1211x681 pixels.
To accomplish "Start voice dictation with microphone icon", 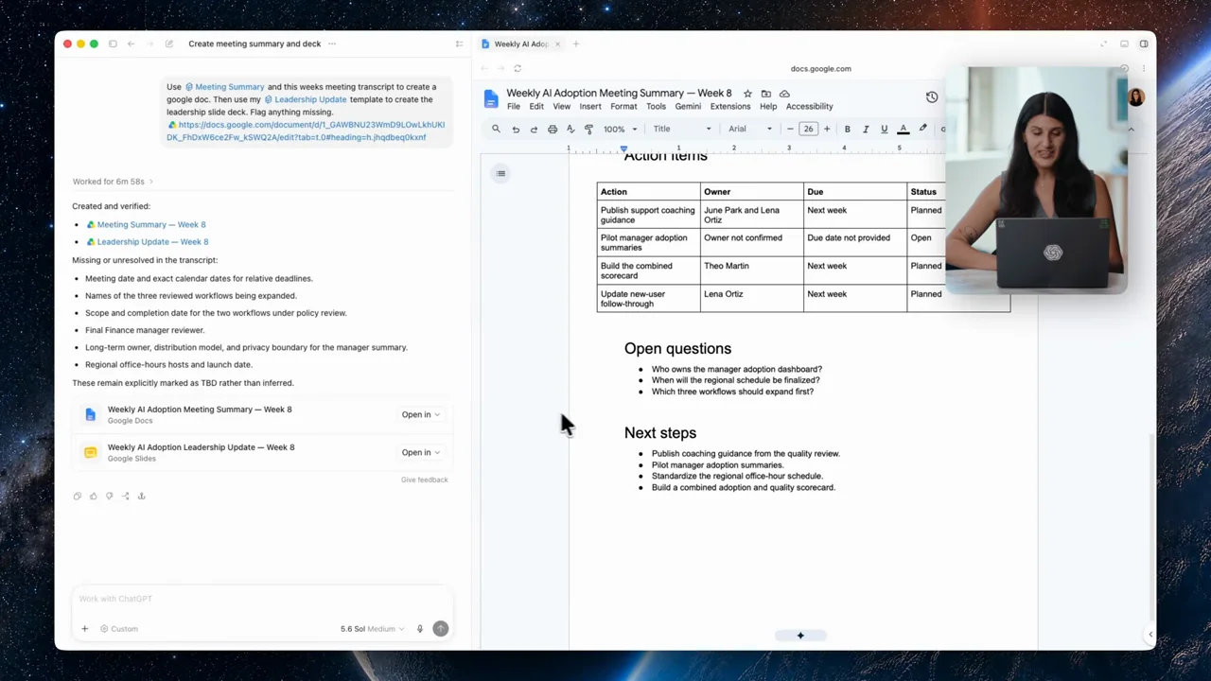I will pos(420,629).
